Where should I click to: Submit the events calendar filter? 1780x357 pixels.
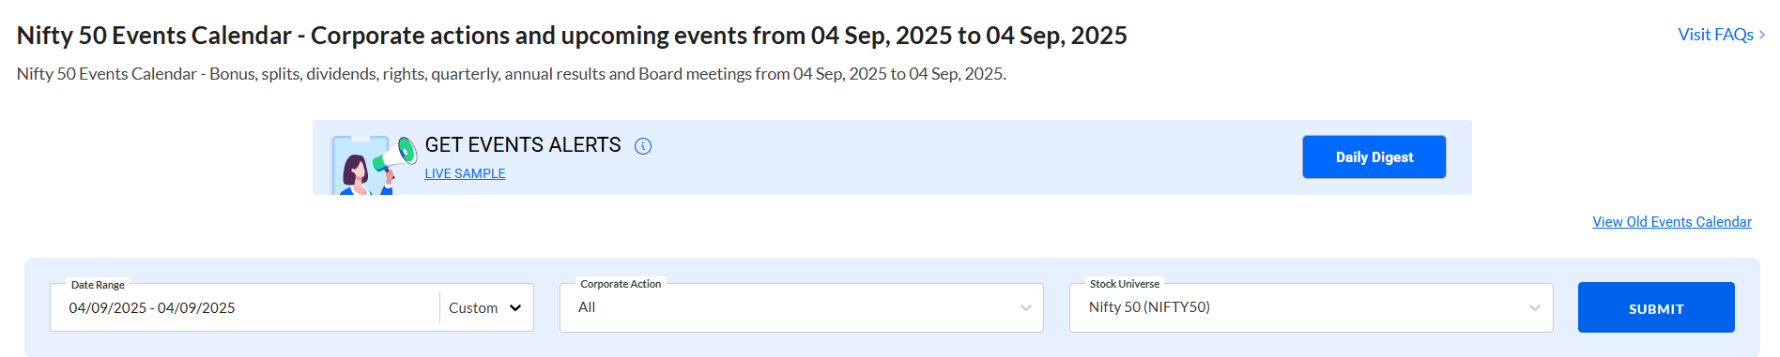(1656, 307)
